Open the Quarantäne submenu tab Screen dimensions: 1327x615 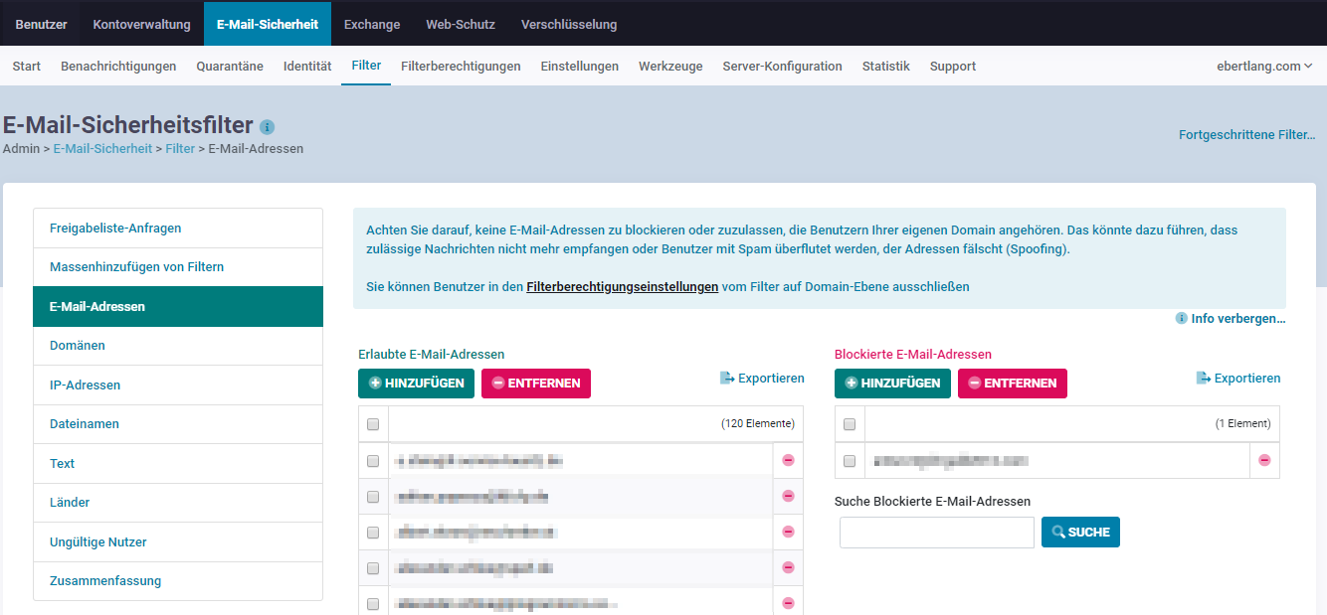230,67
